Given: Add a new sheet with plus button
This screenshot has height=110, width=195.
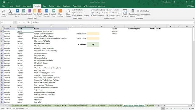Looking at the screenshot, I should click(159, 105).
